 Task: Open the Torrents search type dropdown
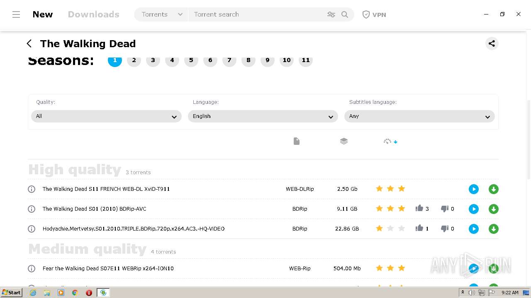[162, 14]
